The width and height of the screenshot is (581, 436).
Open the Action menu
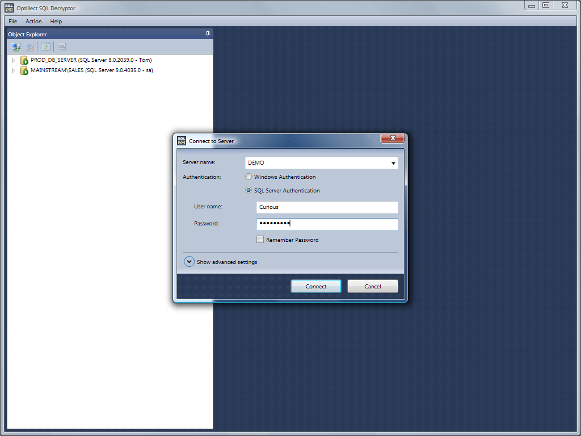click(x=33, y=22)
